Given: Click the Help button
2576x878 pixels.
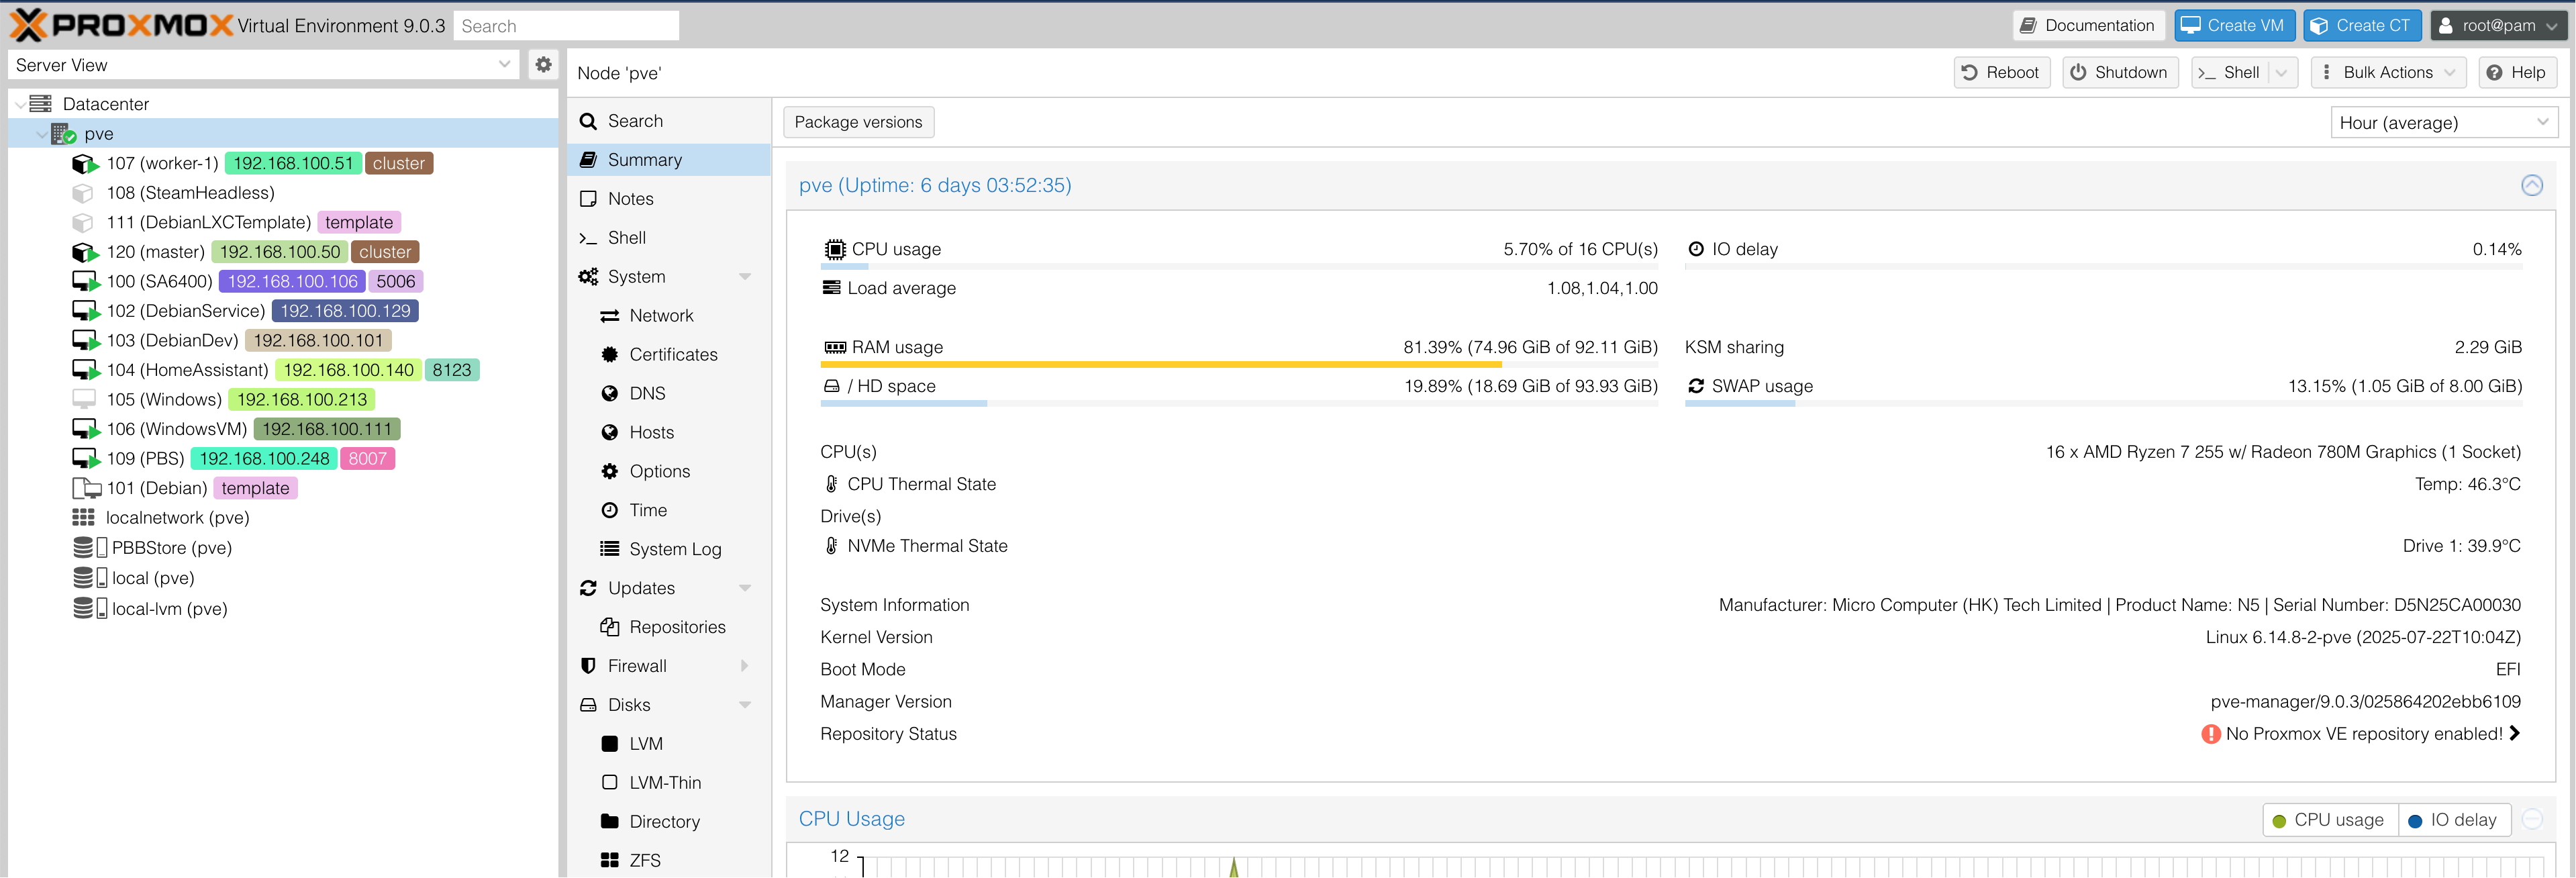Looking at the screenshot, I should pos(2516,73).
